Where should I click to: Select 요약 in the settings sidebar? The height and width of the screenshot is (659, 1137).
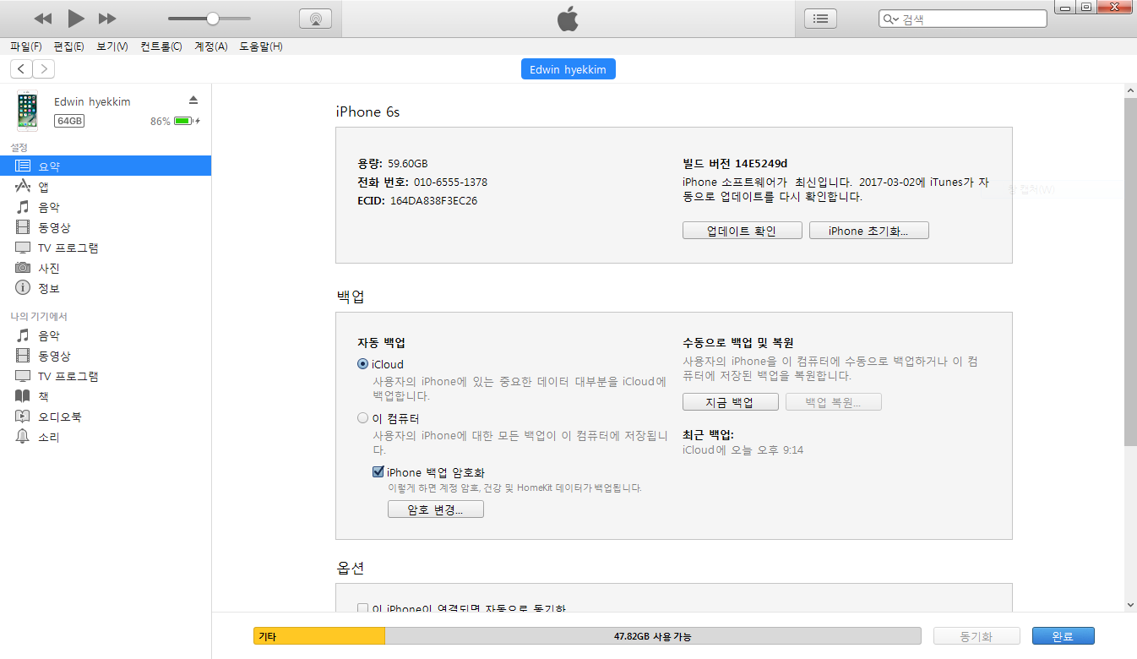pyautogui.click(x=106, y=166)
